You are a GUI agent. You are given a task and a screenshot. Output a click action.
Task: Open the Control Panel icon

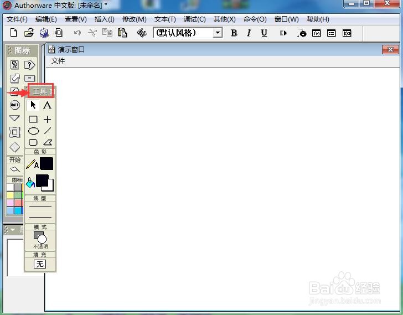pos(302,33)
